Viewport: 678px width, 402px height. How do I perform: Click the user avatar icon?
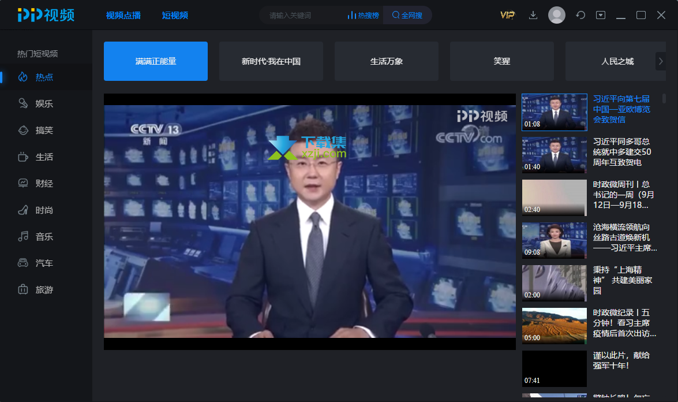[x=556, y=15]
